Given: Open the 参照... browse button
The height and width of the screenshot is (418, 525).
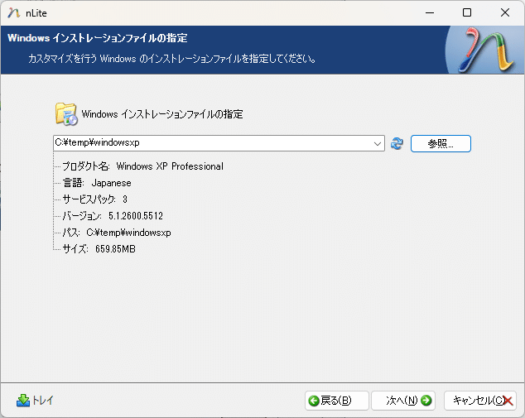Looking at the screenshot, I should pyautogui.click(x=441, y=143).
